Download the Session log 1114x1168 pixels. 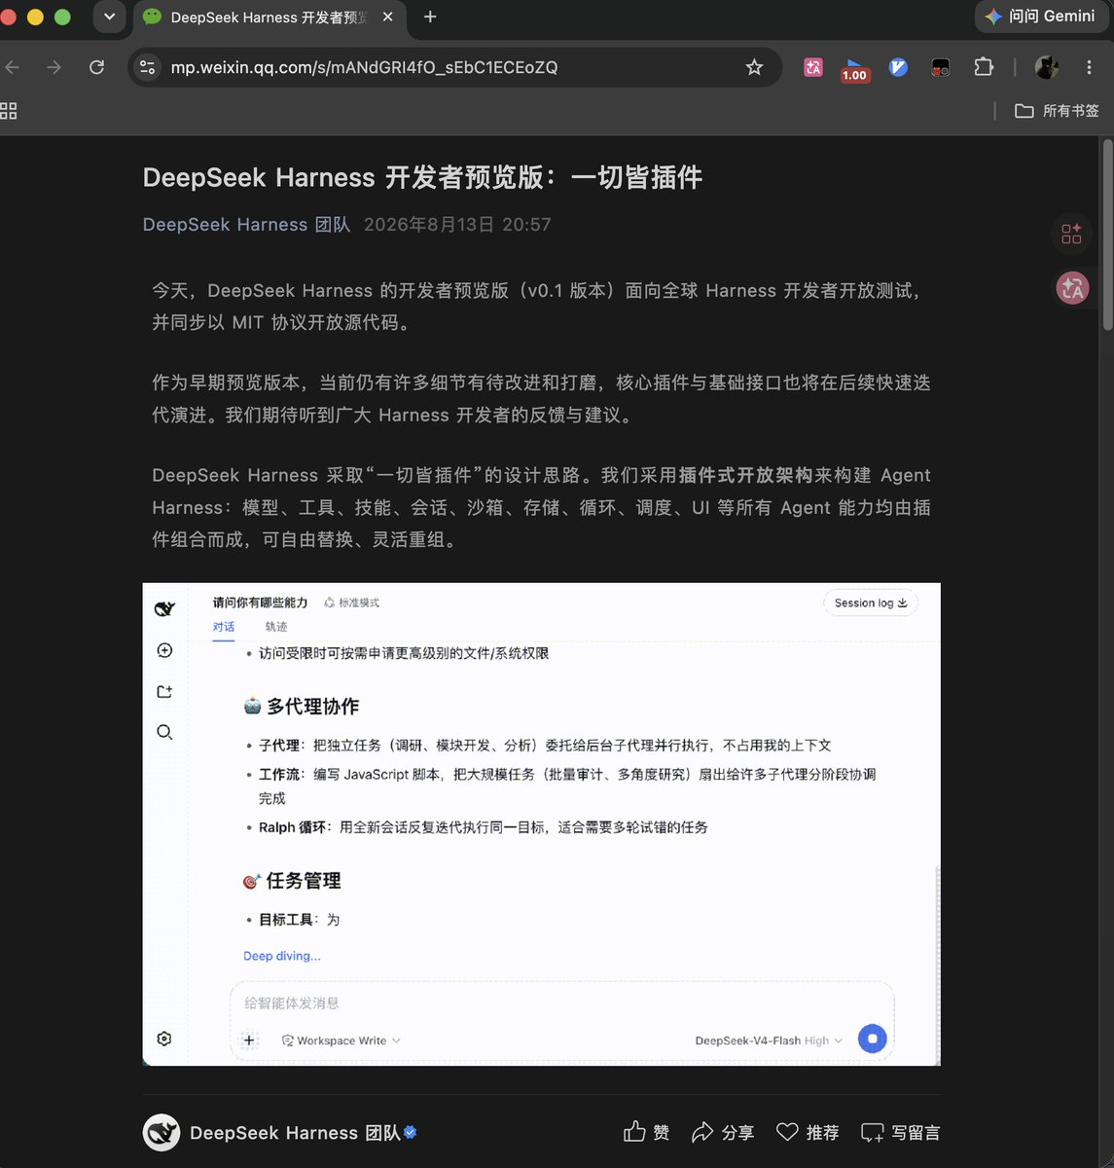coord(871,602)
